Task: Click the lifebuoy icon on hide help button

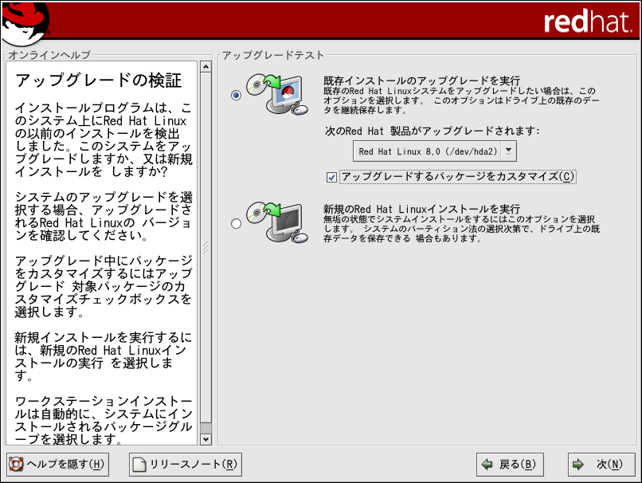Action: (16, 464)
